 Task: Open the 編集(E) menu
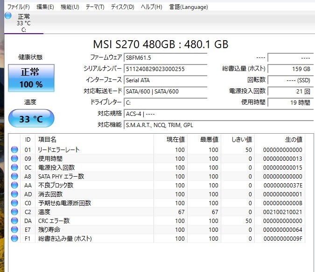coord(45,7)
